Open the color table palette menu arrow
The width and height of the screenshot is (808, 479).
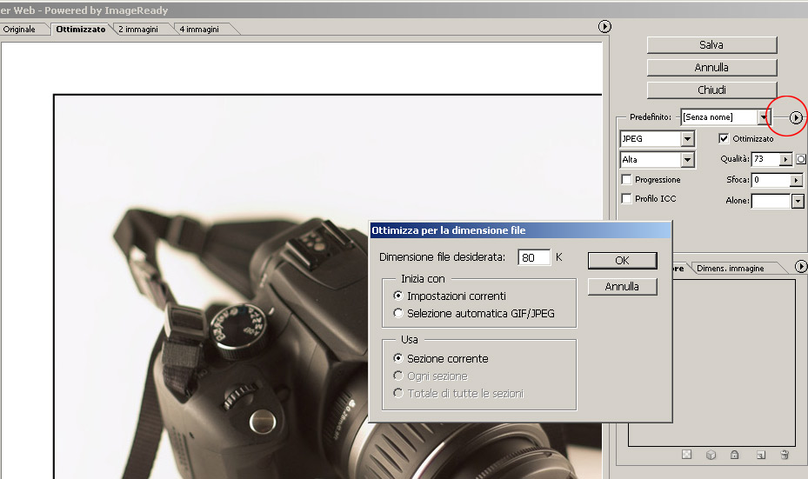pos(801,267)
